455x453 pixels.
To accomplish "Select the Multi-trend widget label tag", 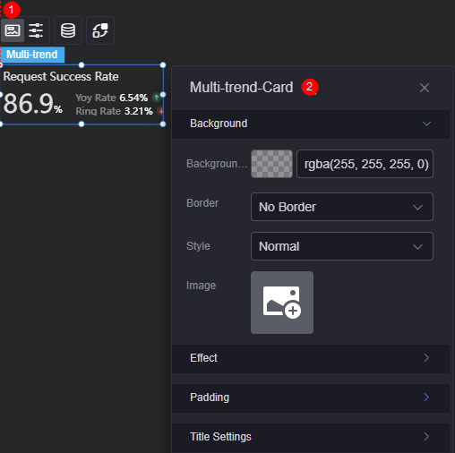I will pos(32,55).
